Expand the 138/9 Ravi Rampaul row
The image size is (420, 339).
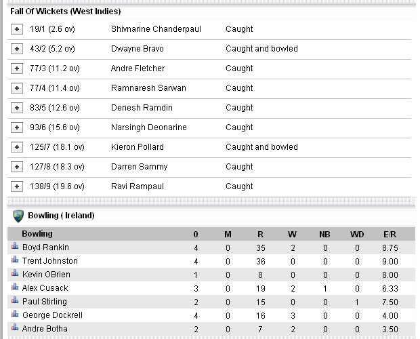coord(17,186)
